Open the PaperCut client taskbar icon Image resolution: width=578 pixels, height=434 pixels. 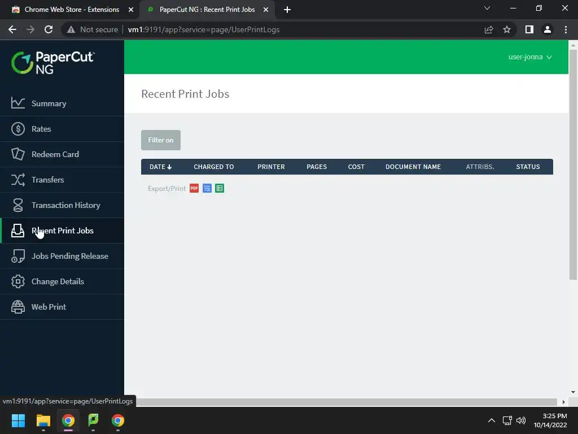tap(93, 420)
